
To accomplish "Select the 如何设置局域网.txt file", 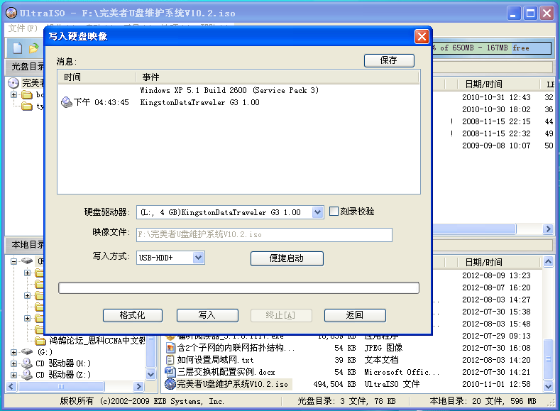I will [215, 360].
